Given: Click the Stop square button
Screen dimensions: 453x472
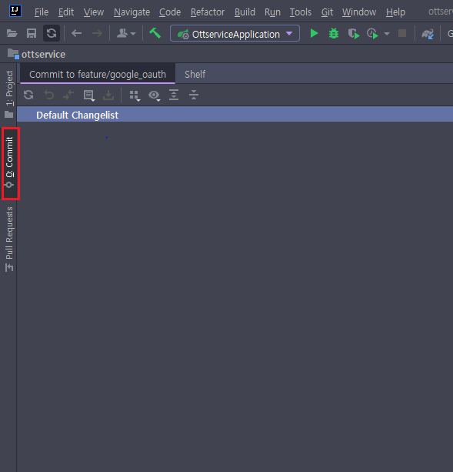Looking at the screenshot, I should coord(402,33).
